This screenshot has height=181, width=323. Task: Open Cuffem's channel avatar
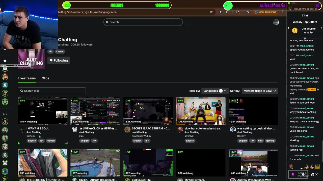[22, 130]
